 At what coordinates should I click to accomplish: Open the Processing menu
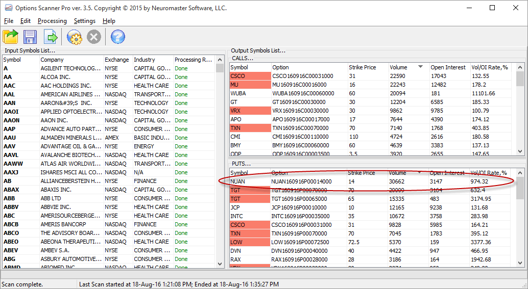(52, 21)
